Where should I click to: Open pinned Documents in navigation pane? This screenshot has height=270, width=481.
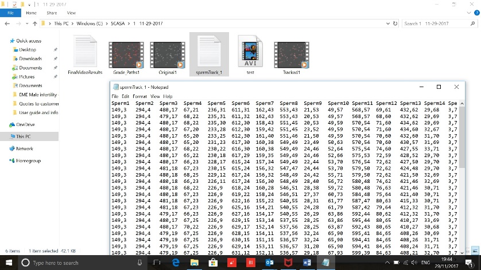(x=30, y=68)
